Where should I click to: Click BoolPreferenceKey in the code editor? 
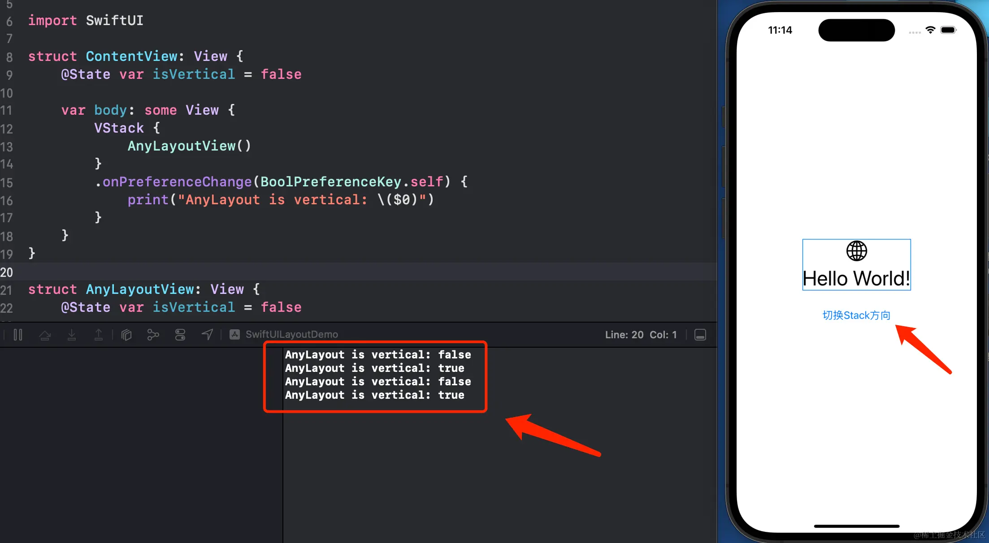(x=331, y=182)
